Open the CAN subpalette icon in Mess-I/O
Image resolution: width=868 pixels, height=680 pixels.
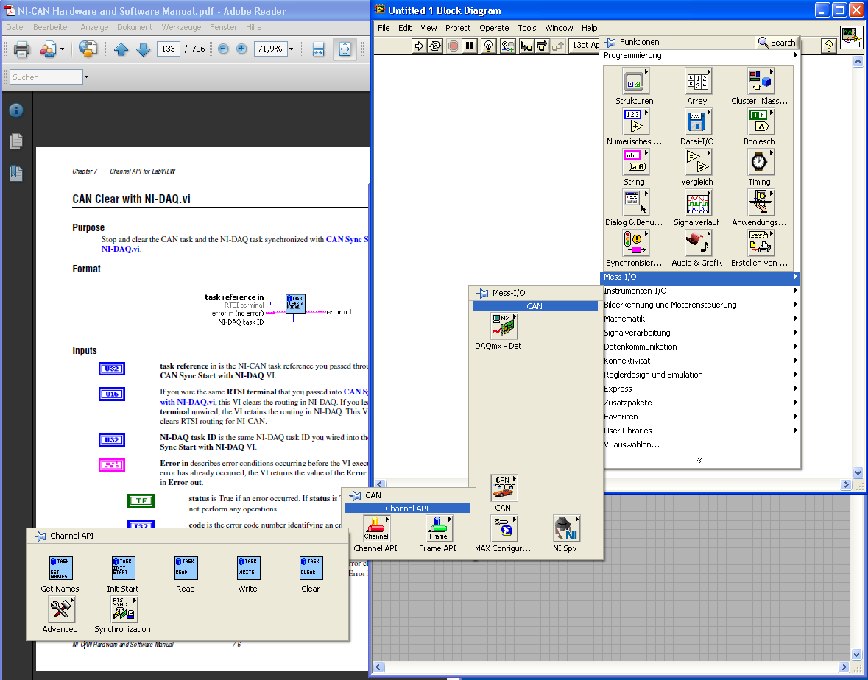tap(503, 488)
